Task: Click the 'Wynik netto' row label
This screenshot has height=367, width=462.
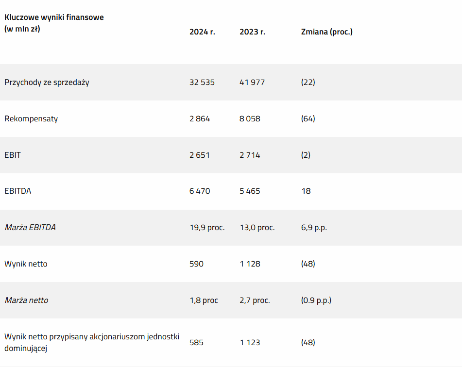Action: tap(26, 264)
